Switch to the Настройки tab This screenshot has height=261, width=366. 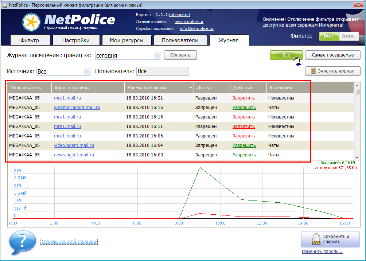[76, 40]
